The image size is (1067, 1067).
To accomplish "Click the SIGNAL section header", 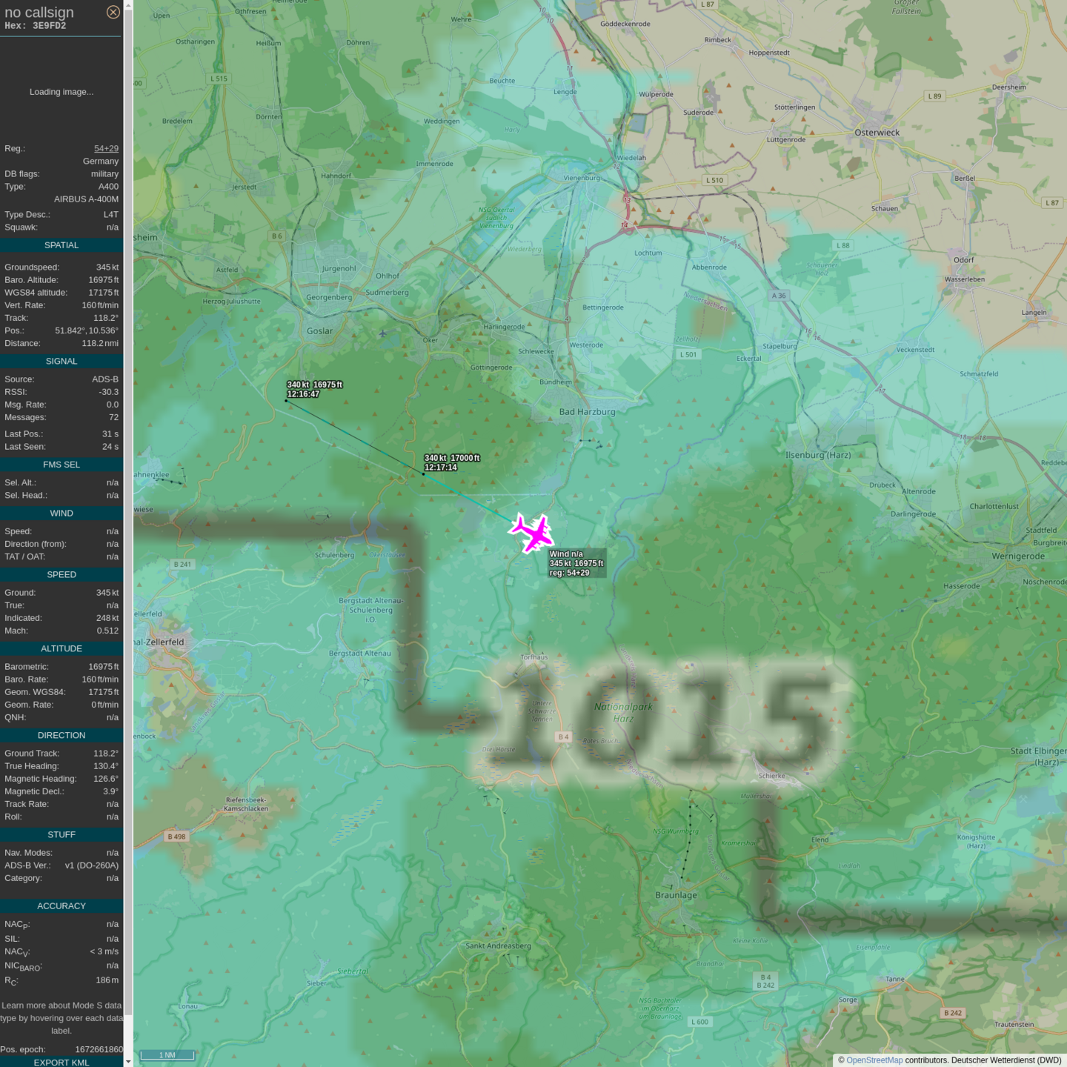I will point(62,362).
